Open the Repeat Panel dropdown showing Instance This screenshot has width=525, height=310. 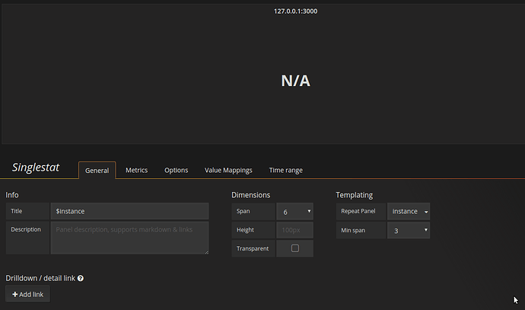[409, 211]
